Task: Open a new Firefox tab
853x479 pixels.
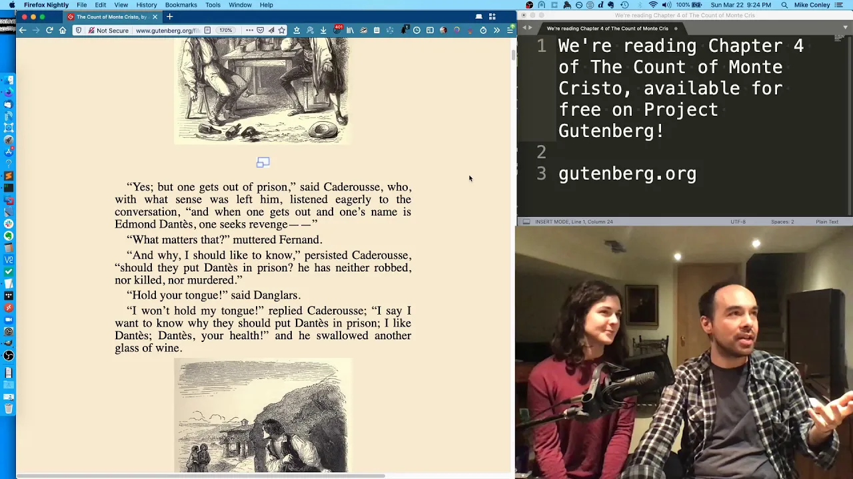Action: [x=169, y=17]
